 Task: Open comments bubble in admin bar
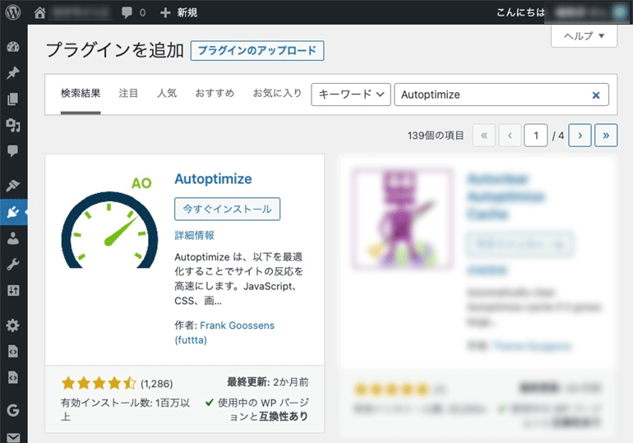point(127,12)
